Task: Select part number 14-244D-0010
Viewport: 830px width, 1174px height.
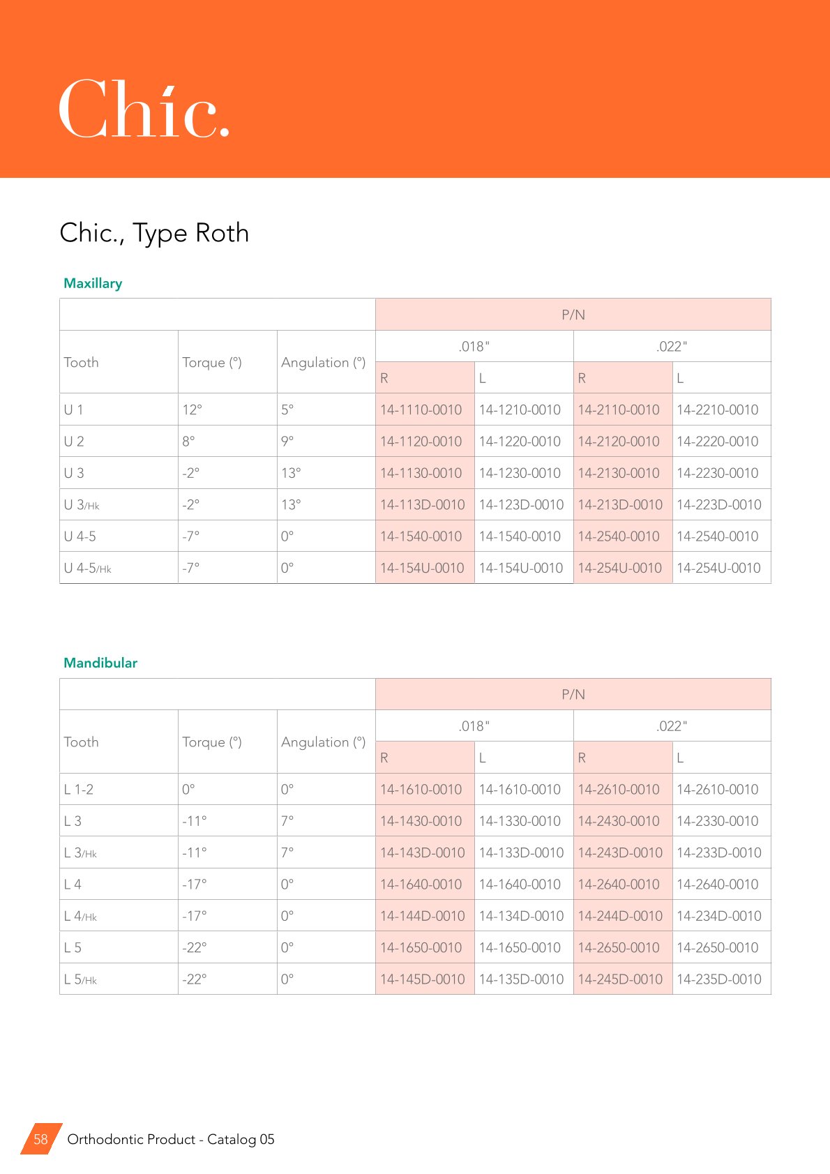Action: [x=620, y=916]
